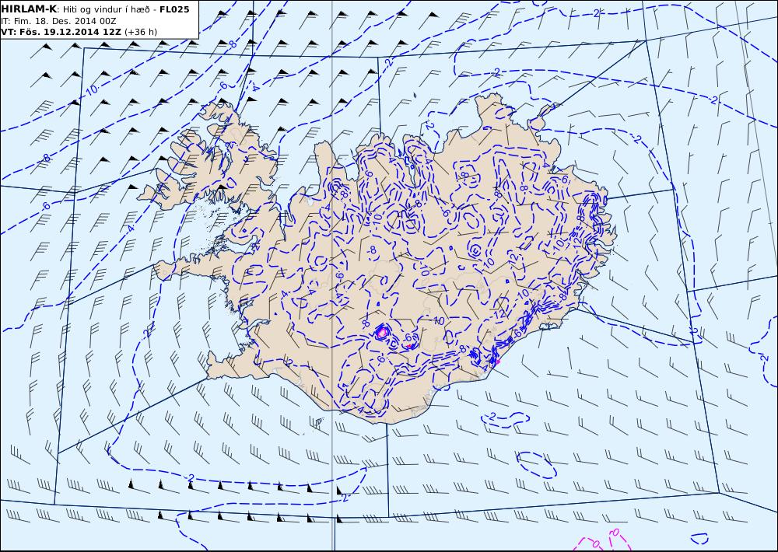This screenshot has height=552, width=778.
Task: Click the 'Hiti og vindur í hæð' title text
Action: click(x=106, y=9)
